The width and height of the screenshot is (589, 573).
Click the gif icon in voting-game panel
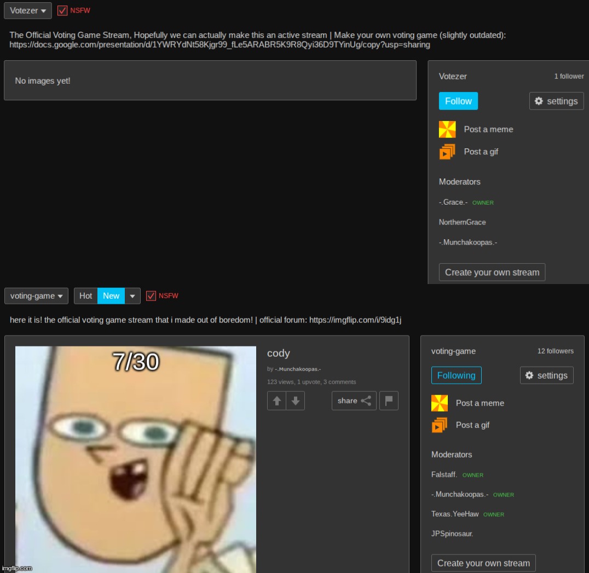[x=440, y=425]
